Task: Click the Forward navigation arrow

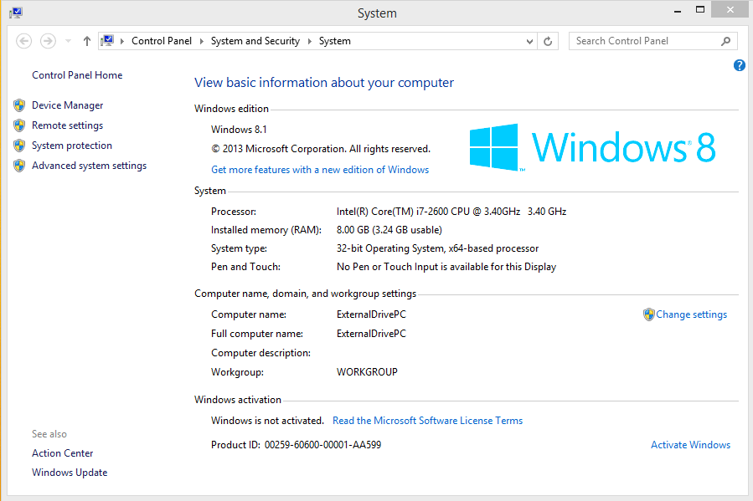Action: 48,41
